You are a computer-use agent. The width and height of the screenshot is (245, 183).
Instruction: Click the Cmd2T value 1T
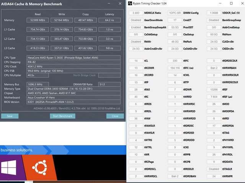[x=175, y=20]
